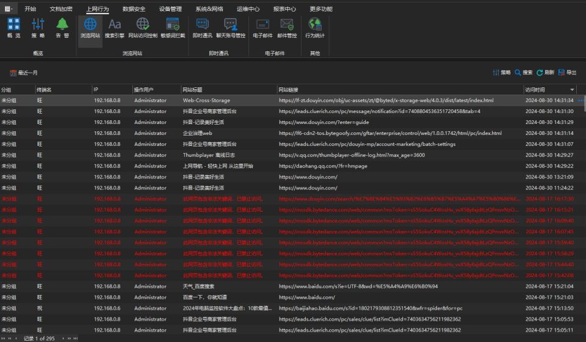Go to first record in pager

(x=4, y=338)
